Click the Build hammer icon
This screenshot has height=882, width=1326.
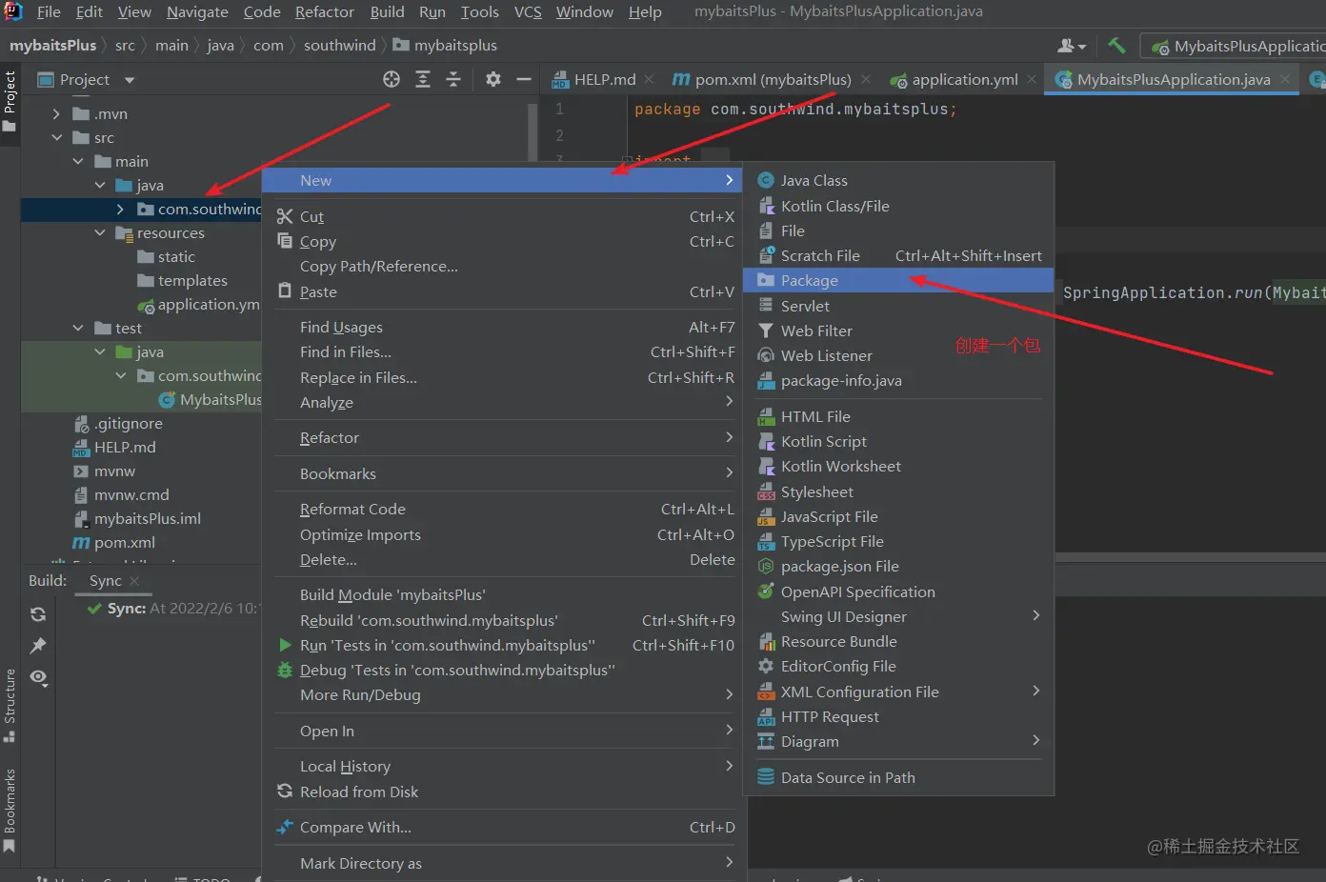pyautogui.click(x=1116, y=45)
